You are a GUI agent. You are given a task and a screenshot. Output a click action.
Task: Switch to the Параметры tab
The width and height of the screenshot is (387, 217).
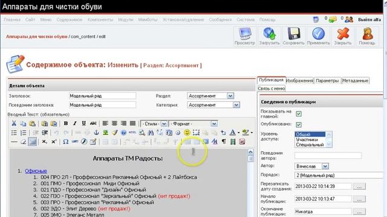327,81
